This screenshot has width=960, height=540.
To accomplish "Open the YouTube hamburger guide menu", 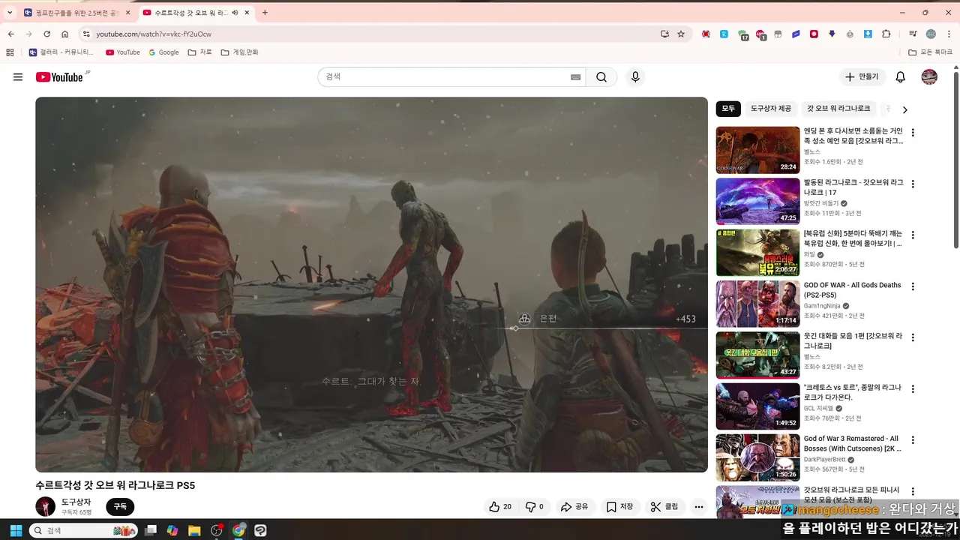I will (18, 77).
